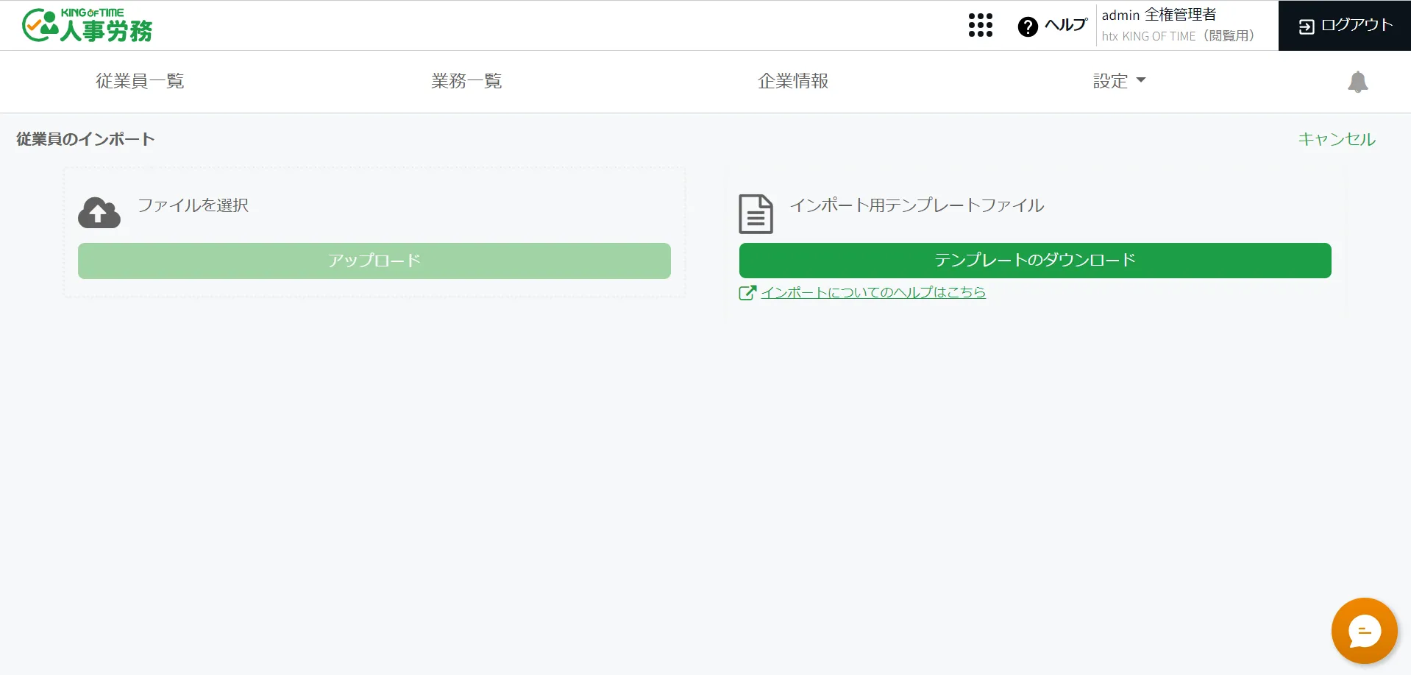
Task: Expand the 設定 dropdown menu
Action: coord(1119,81)
